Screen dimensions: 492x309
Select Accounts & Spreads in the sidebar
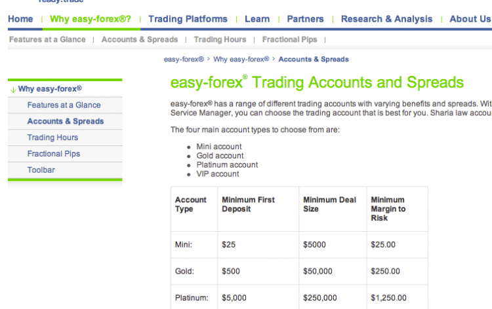point(65,122)
